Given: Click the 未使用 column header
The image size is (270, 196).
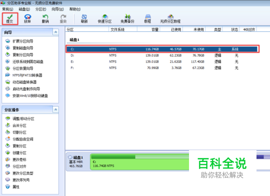Looking at the screenshot, I should point(194,30).
